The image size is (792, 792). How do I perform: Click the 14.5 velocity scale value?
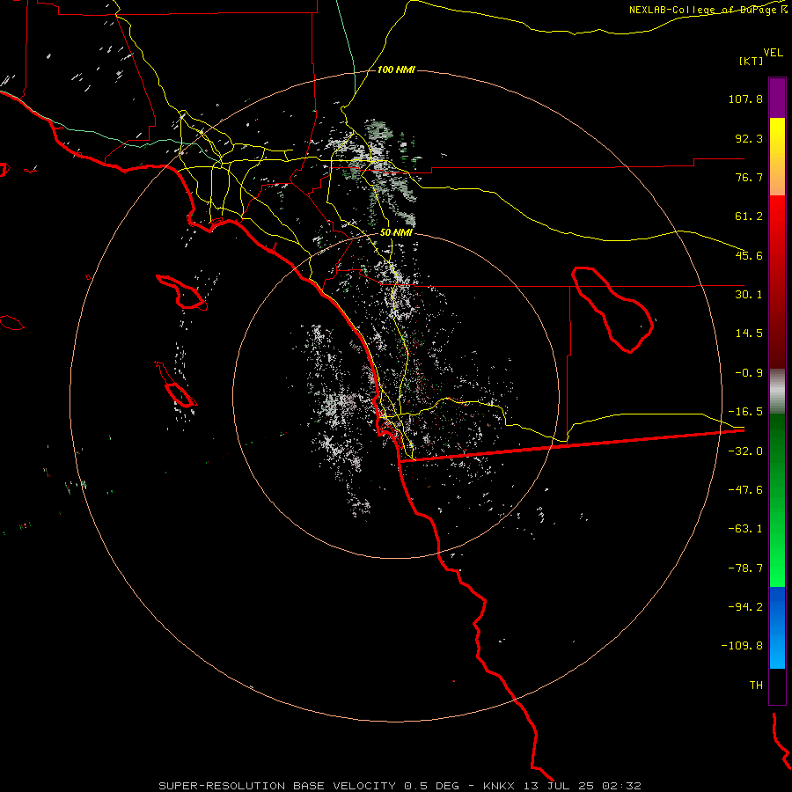(749, 334)
